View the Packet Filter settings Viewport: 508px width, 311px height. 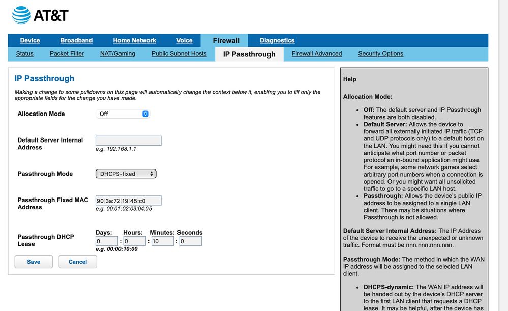tap(67, 53)
